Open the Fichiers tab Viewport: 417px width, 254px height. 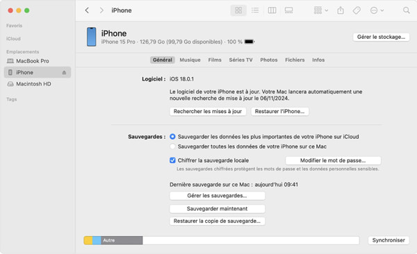[295, 60]
